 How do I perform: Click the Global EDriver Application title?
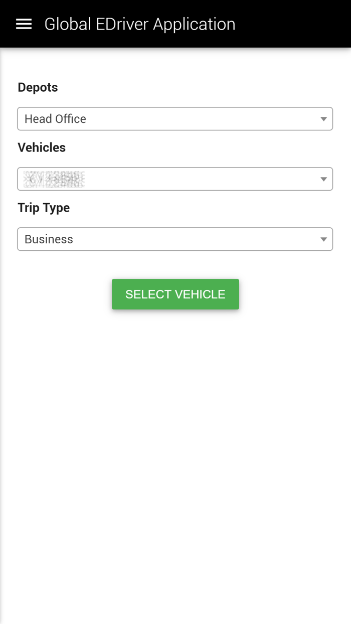point(140,24)
